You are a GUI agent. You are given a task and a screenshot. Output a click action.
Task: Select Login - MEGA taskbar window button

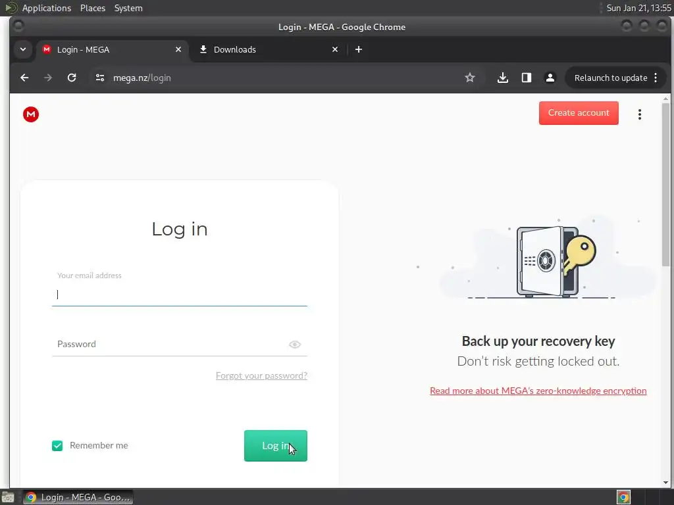coord(78,497)
